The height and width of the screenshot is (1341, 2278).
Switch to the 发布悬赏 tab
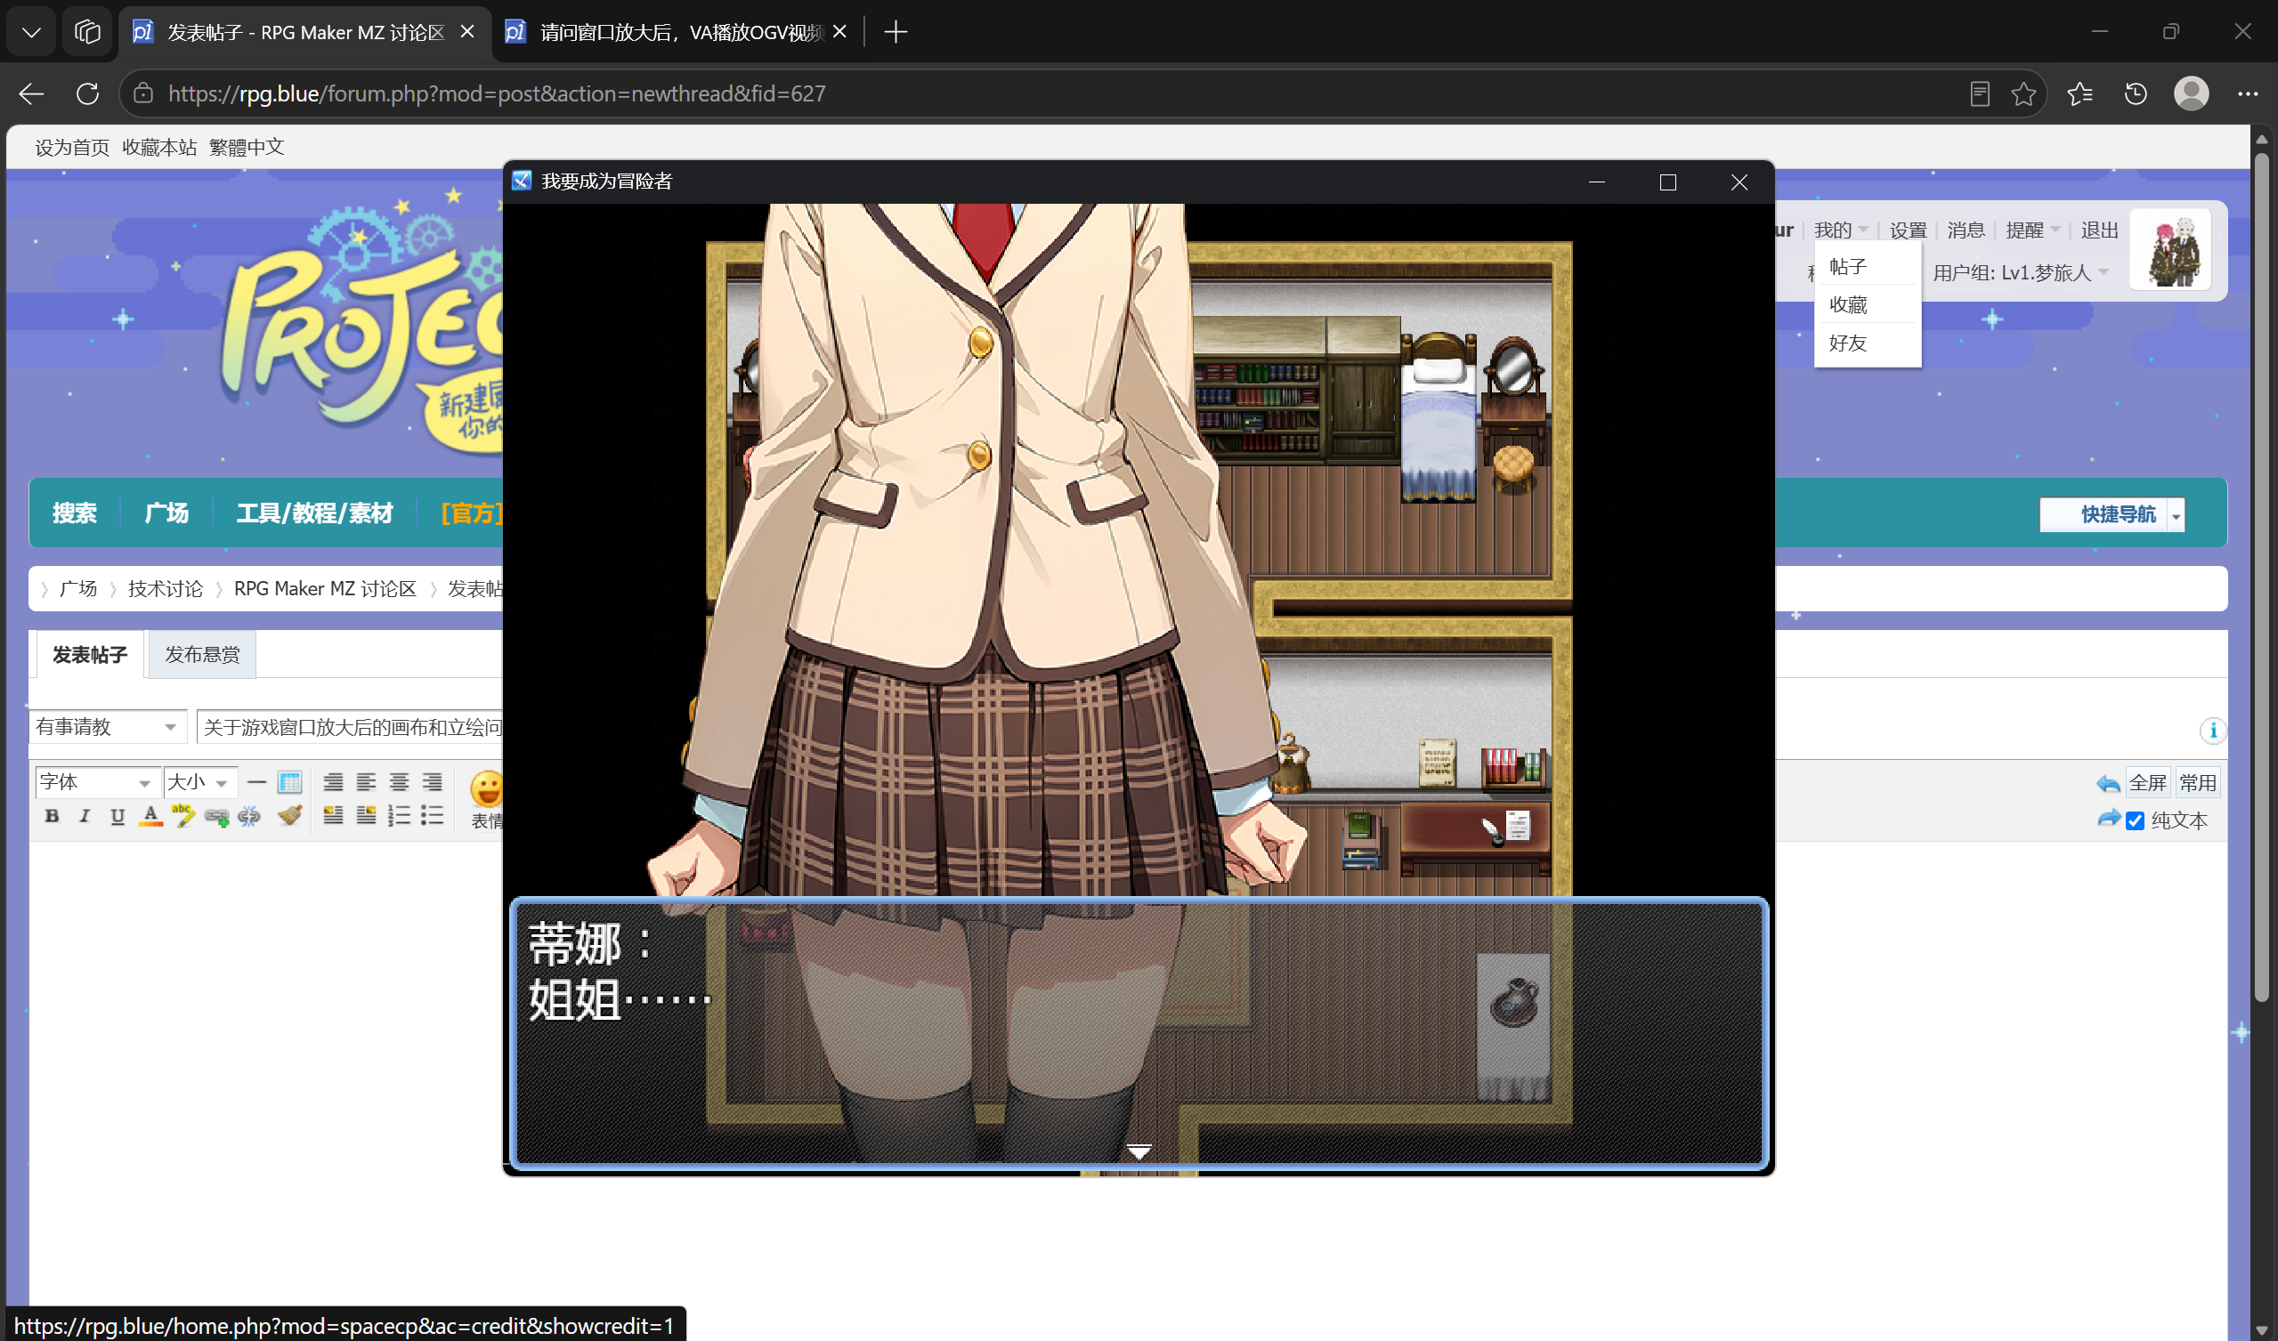point(202,654)
